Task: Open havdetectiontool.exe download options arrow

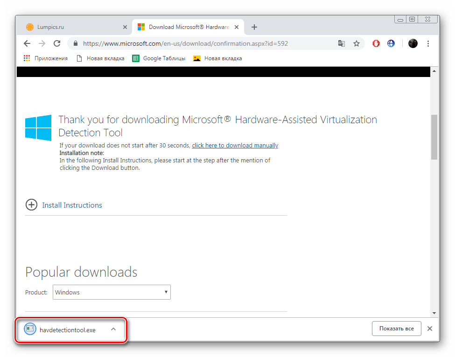Action: click(113, 329)
